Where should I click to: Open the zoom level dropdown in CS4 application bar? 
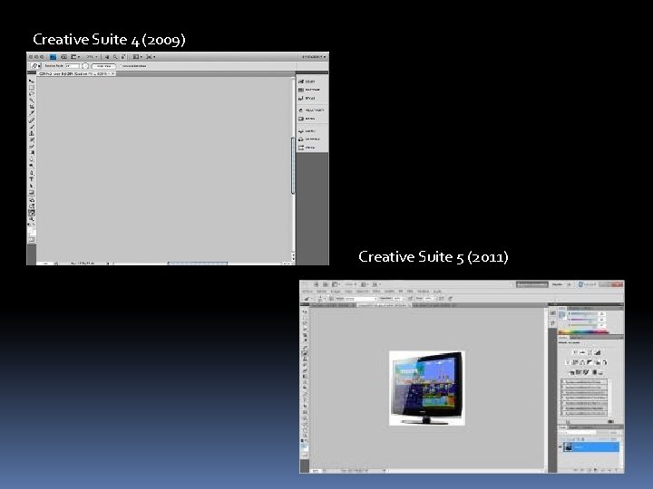pyautogui.click(x=92, y=57)
